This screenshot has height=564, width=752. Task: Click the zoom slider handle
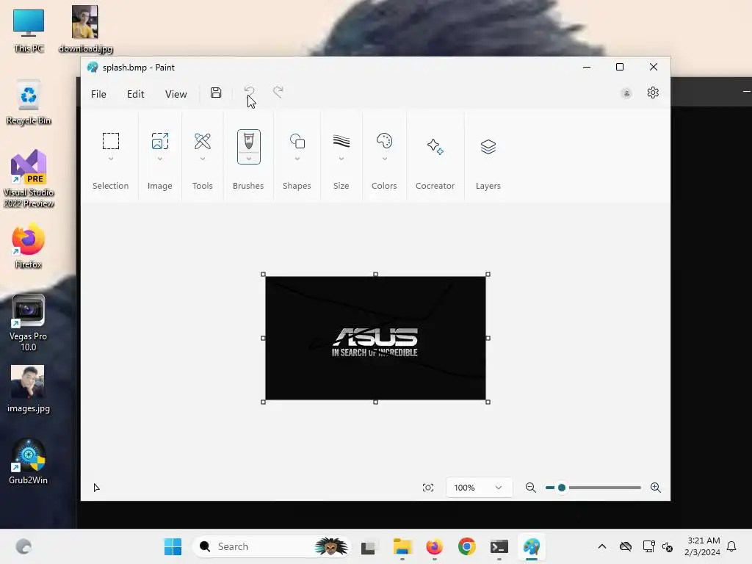(x=562, y=488)
